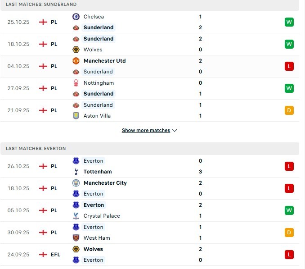Viewport: 305px width, 269px height.
Task: Click the red L badge for Manchester Utd match
Action: click(x=289, y=66)
